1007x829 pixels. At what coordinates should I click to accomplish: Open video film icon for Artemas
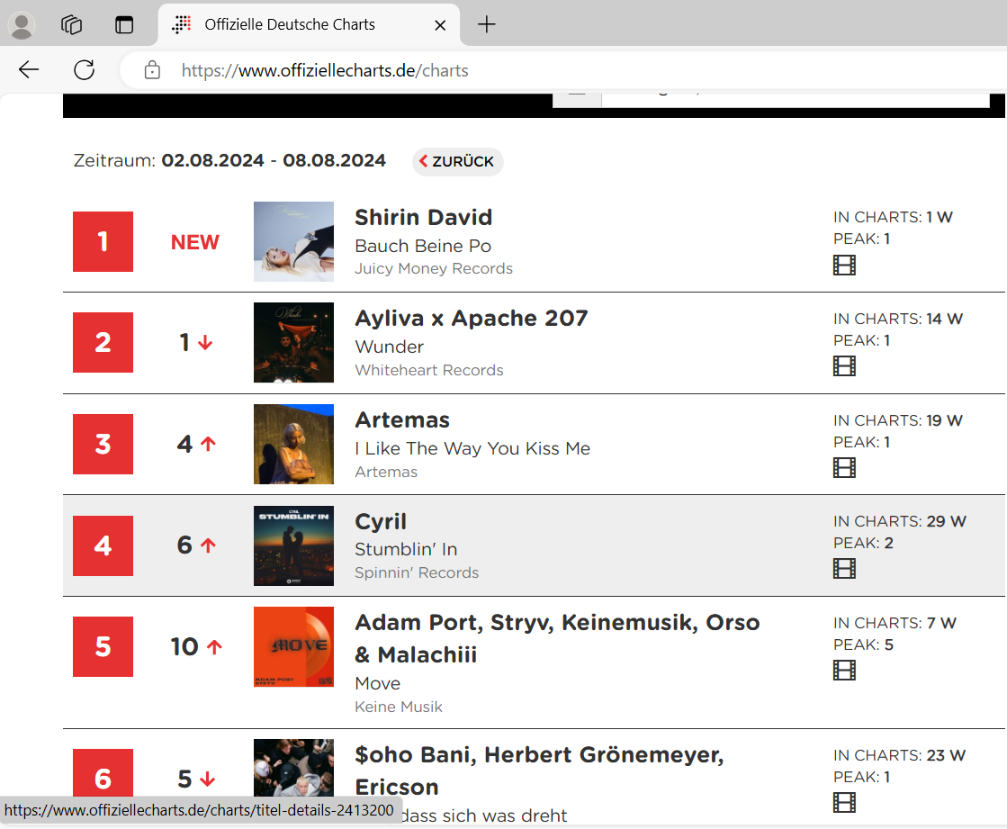click(x=844, y=467)
